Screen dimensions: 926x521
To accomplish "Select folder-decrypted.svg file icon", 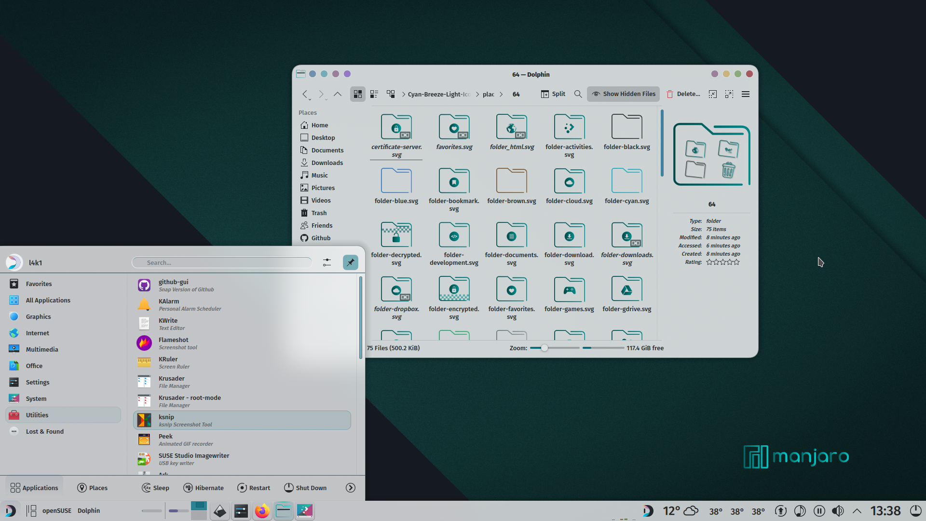I will (396, 235).
